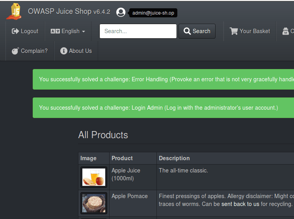The image size is (294, 219).
Task: Log out via the Logout menu item
Action: [25, 31]
